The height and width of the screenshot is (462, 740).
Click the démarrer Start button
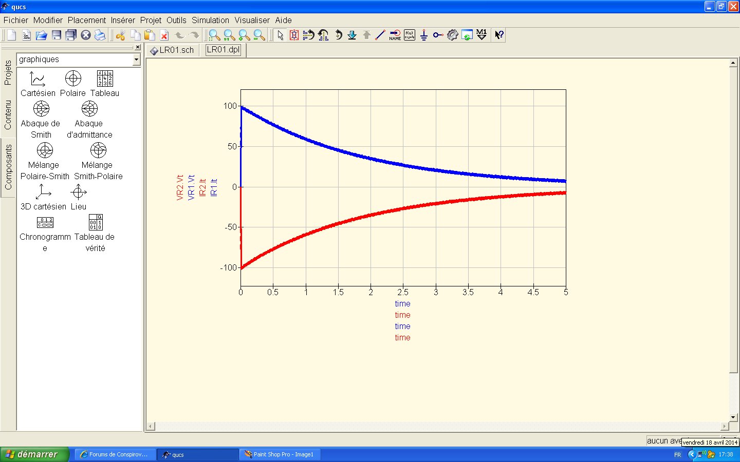[34, 454]
